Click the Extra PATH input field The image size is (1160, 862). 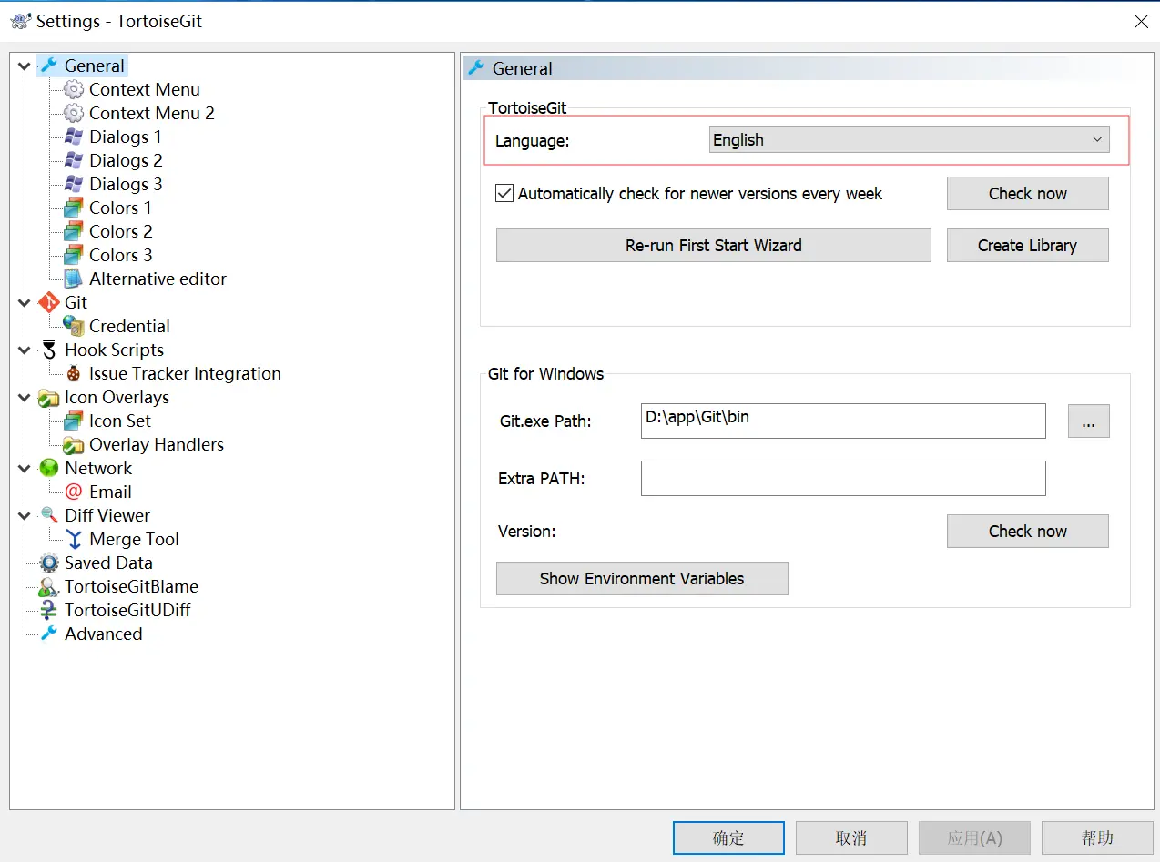(x=843, y=478)
